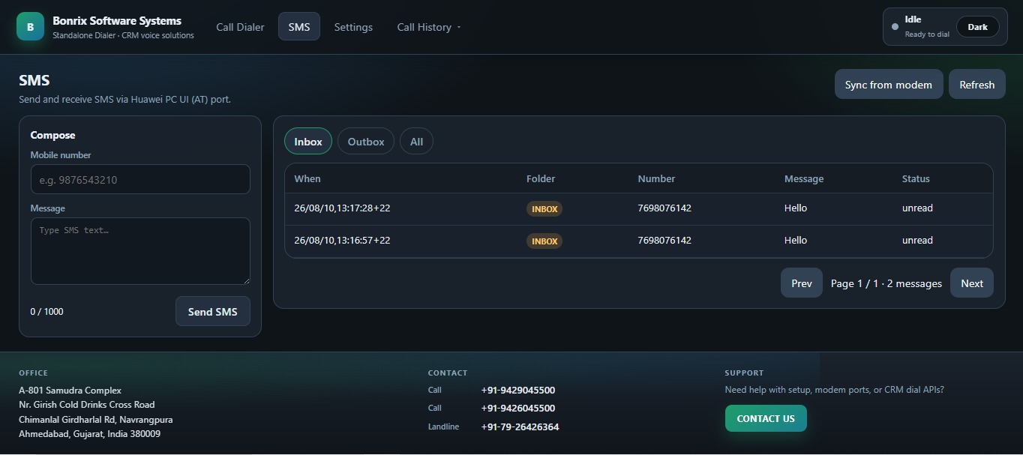Grab the message textarea resize handle
This screenshot has height=455, width=1023.
click(x=245, y=280)
